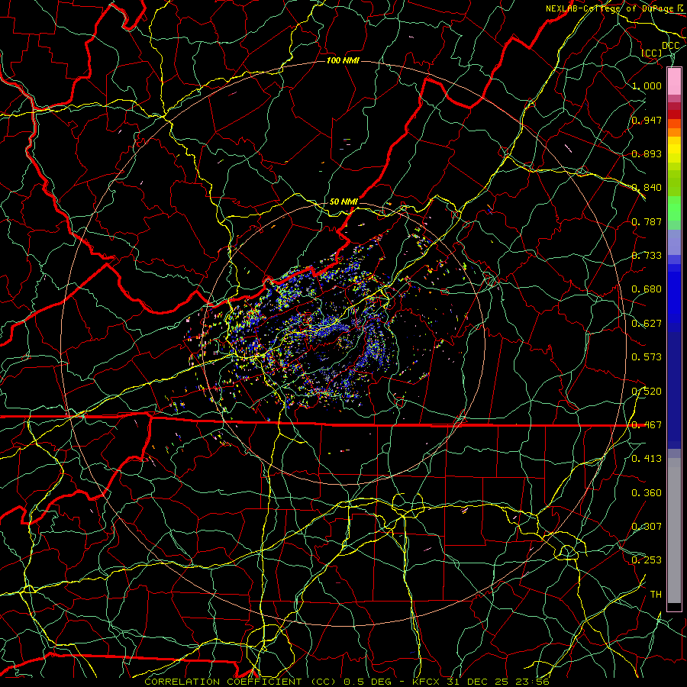Click the red segment of the color bar
Viewport: 687px width, 687px height.
coord(674,114)
